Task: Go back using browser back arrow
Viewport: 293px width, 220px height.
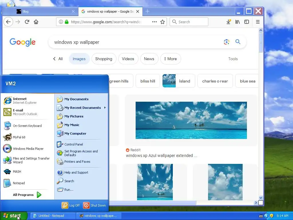Action: point(8,22)
